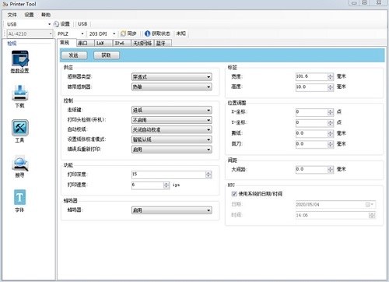Open the 走纸键 feed key dropdown
The height and width of the screenshot is (282, 389).
coord(172,110)
